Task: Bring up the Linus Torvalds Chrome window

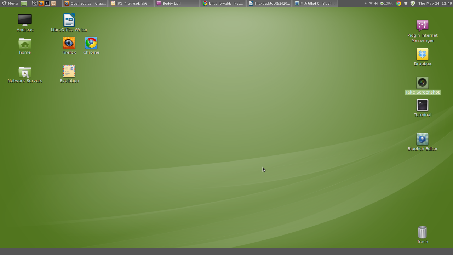Action: (223, 4)
